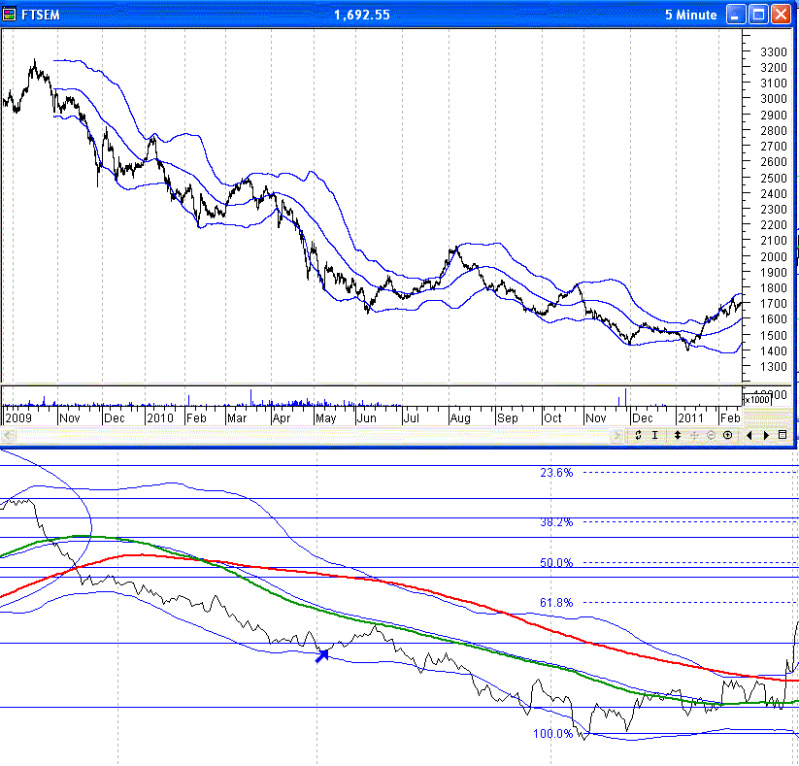Close the FTSEM chart window
The width and height of the screenshot is (799, 766).
click(782, 15)
